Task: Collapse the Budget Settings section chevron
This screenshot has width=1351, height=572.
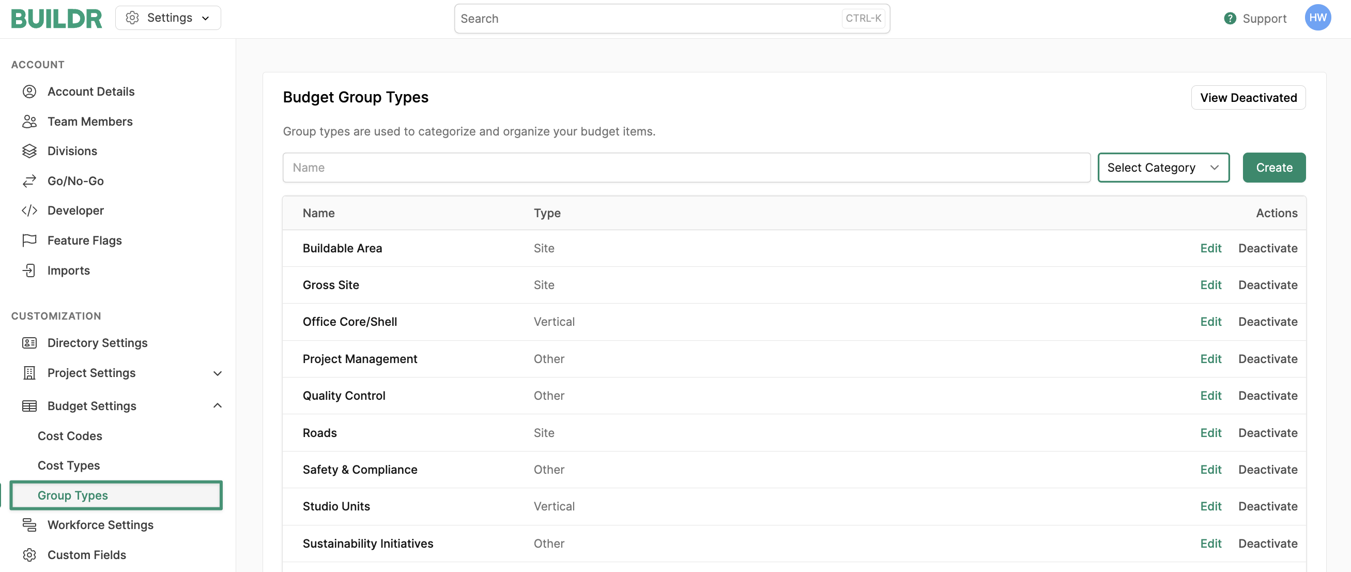Action: point(218,405)
